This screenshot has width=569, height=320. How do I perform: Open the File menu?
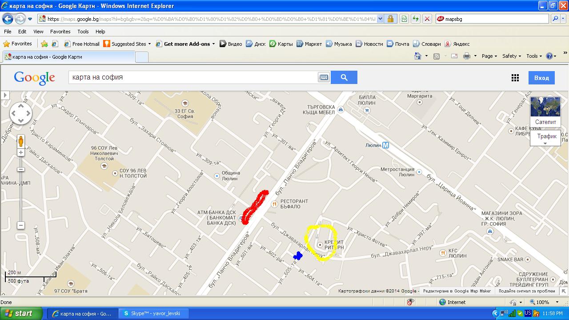click(8, 32)
